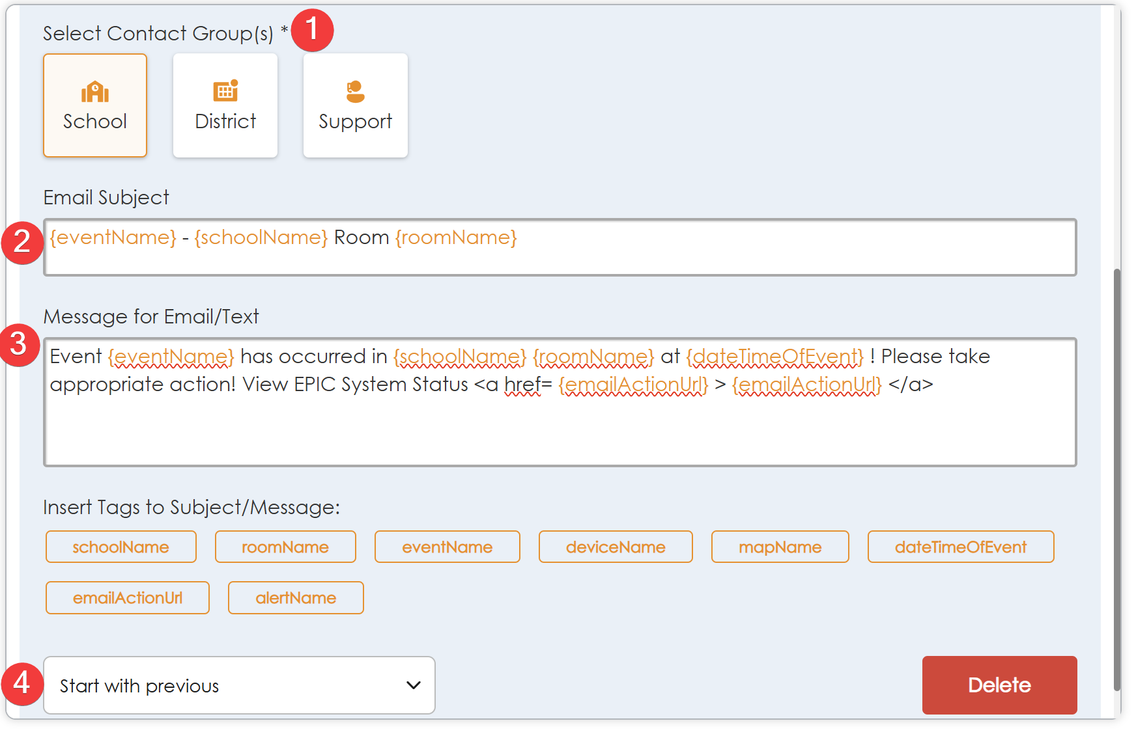Image resolution: width=1136 pixels, height=736 pixels.
Task: Enable the Support contact group card
Action: 355,105
